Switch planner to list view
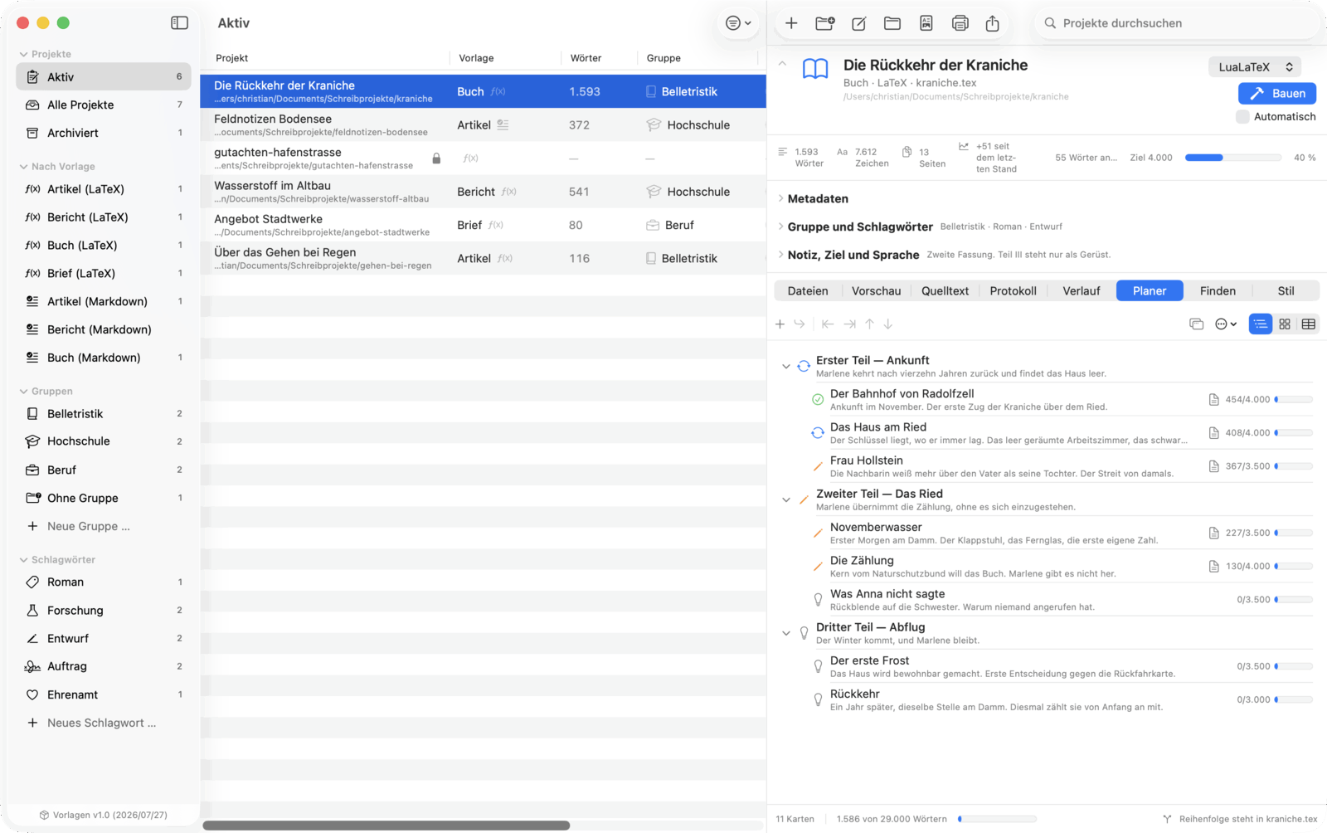 [1261, 324]
